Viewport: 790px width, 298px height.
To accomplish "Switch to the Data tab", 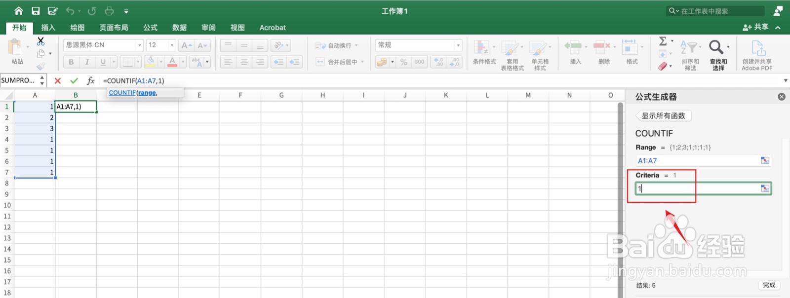I will click(179, 28).
